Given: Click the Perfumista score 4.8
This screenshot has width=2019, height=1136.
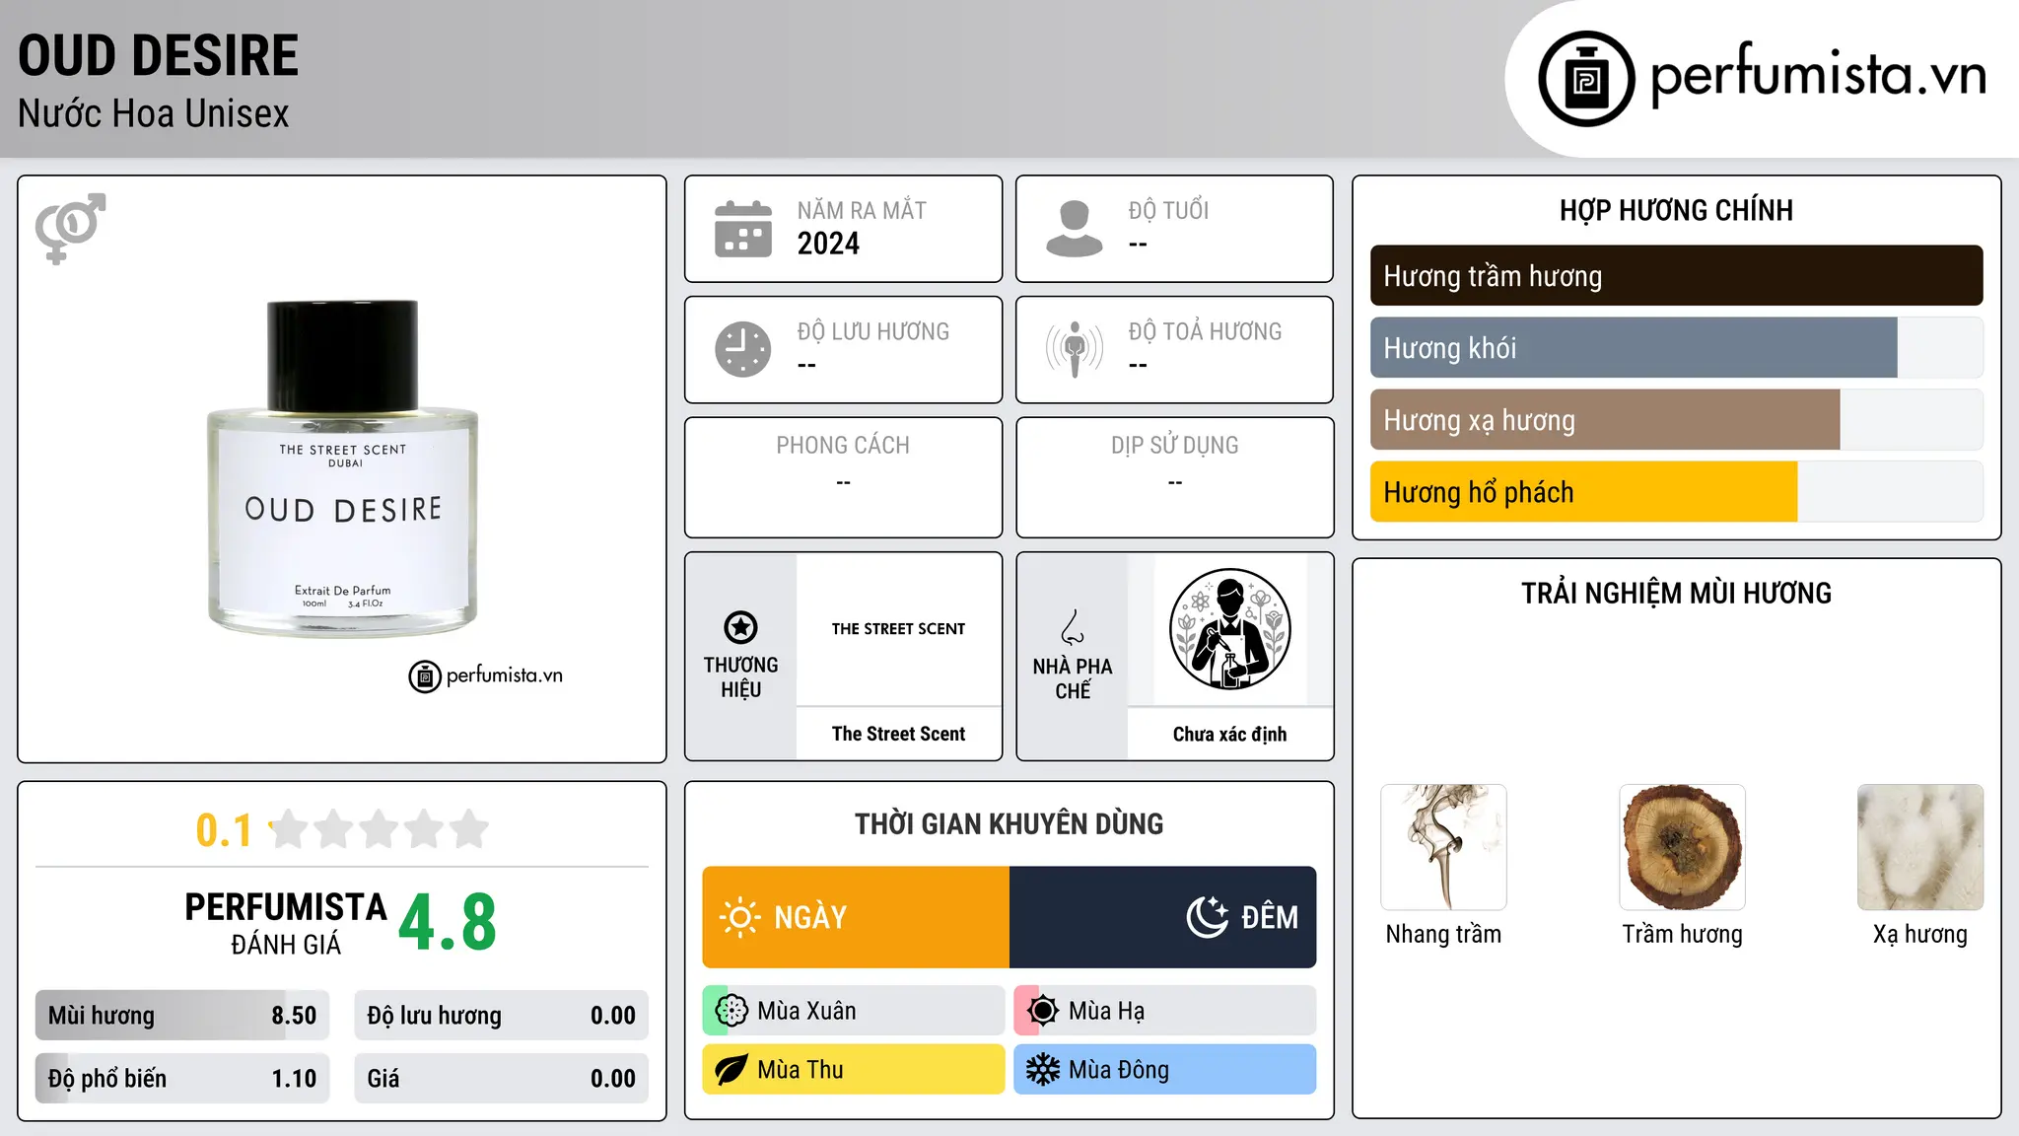Looking at the screenshot, I should point(448,923).
